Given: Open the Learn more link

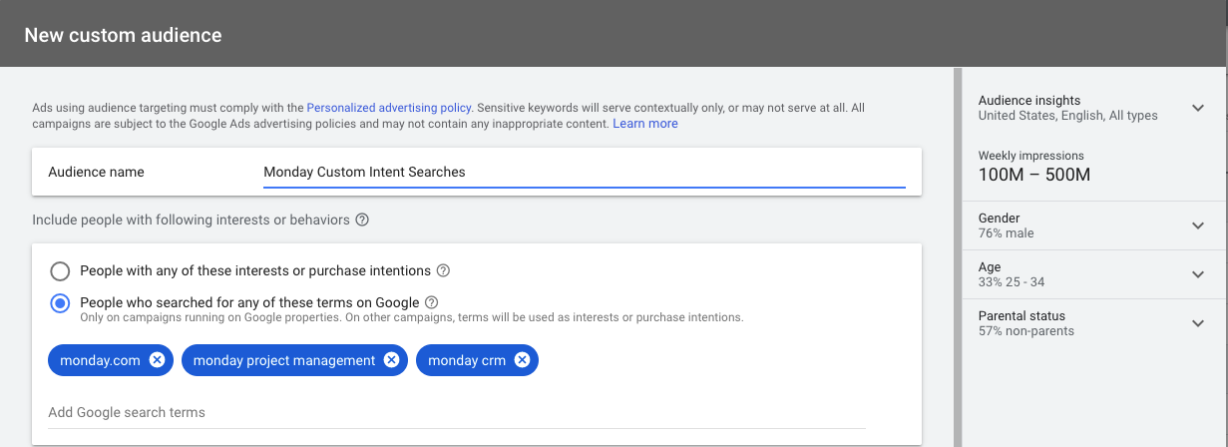Looking at the screenshot, I should point(645,124).
